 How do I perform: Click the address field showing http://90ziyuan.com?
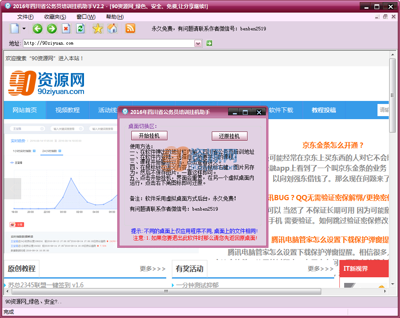[x=109, y=43]
